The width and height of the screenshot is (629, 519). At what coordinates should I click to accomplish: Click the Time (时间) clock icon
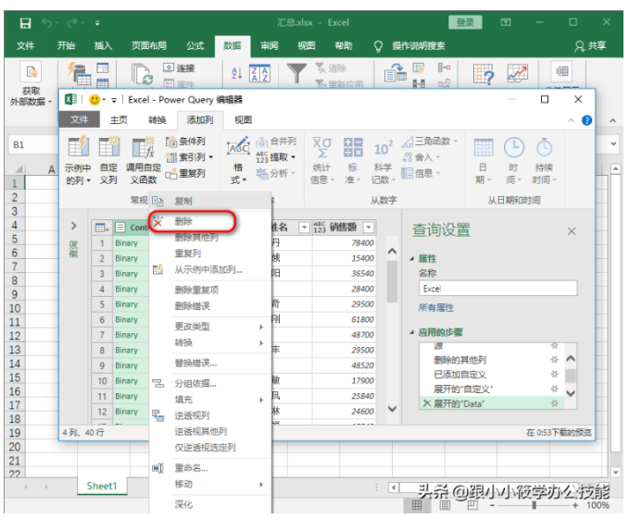click(514, 148)
